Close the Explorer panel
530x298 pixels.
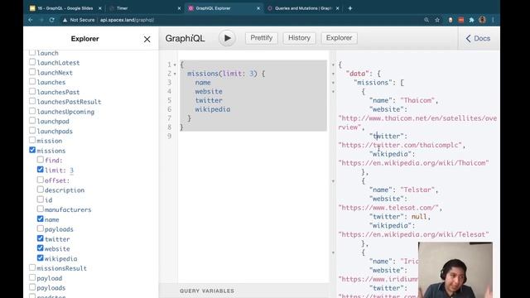pos(147,39)
